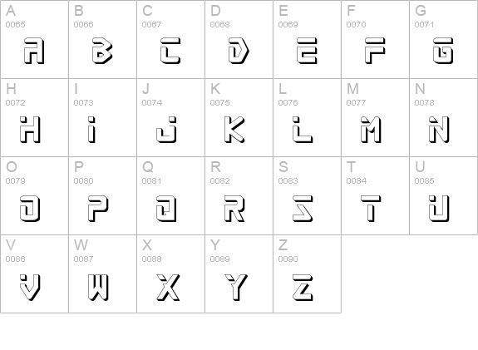Select the letter T glyph preview
The height and width of the screenshot is (350, 478).
[371, 209]
